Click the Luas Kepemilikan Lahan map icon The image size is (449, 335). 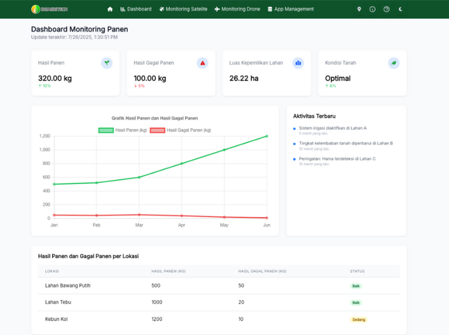tap(298, 63)
